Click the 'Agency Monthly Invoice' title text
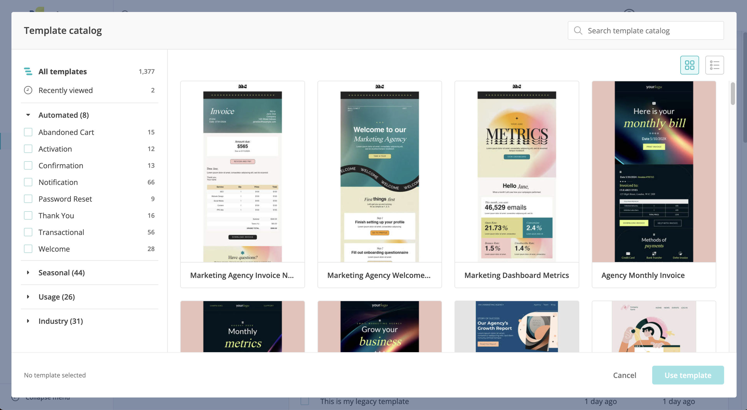Viewport: 747px width, 410px height. [x=643, y=275]
